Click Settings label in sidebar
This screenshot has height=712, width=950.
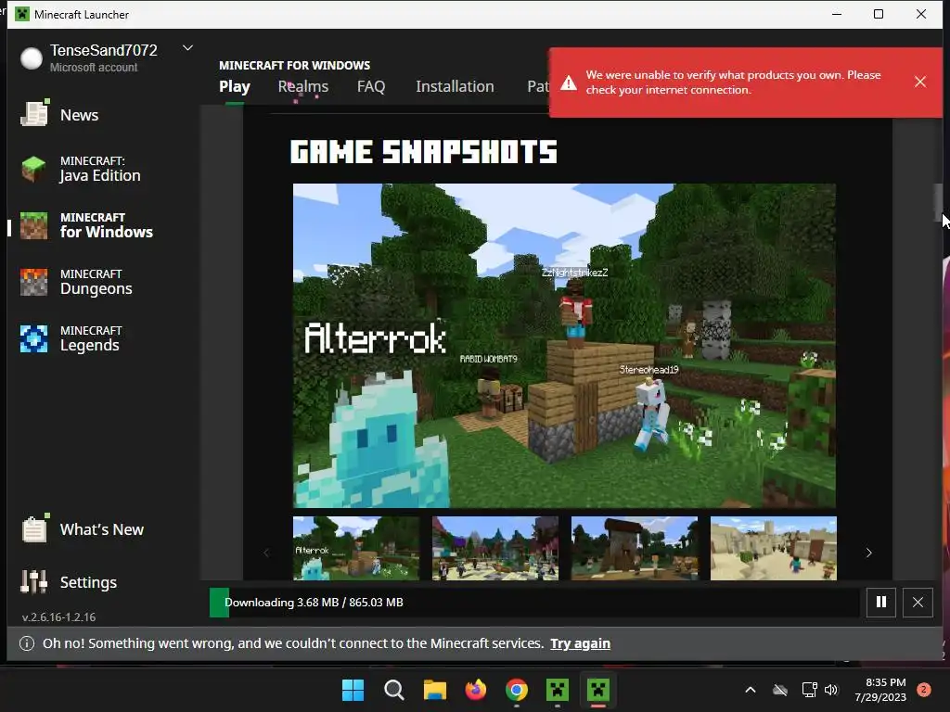[x=88, y=582]
